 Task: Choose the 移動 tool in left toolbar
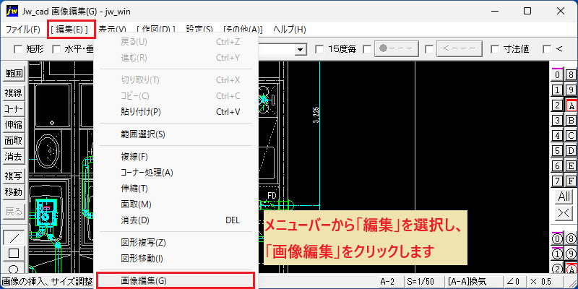click(x=14, y=192)
